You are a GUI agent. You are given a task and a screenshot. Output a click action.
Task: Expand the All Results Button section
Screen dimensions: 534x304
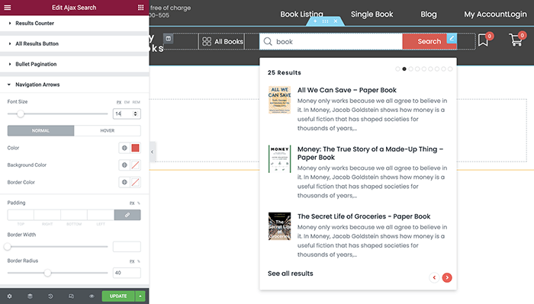click(x=74, y=43)
